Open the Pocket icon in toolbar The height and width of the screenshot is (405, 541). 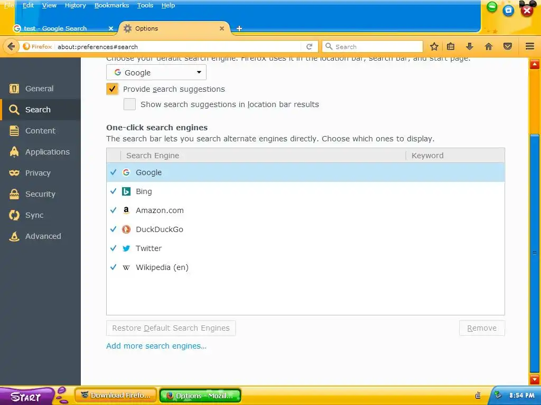pos(508,46)
